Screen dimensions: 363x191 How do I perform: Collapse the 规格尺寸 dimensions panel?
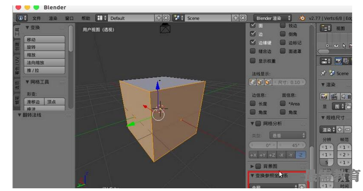point(323,118)
